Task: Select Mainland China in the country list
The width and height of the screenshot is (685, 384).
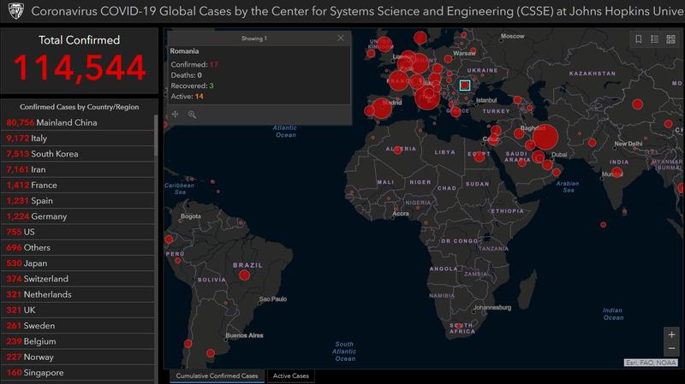Action: click(x=51, y=122)
